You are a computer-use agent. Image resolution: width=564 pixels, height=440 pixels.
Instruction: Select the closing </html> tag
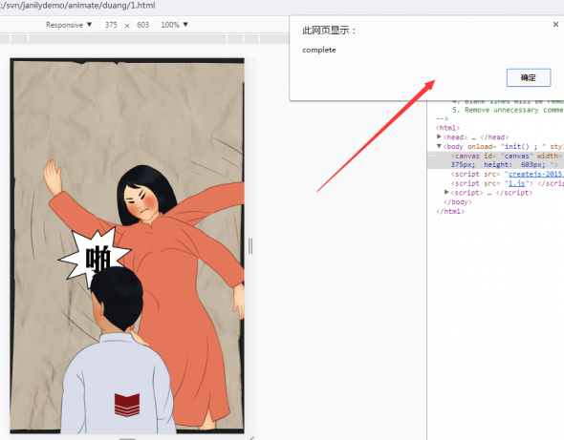click(x=450, y=211)
